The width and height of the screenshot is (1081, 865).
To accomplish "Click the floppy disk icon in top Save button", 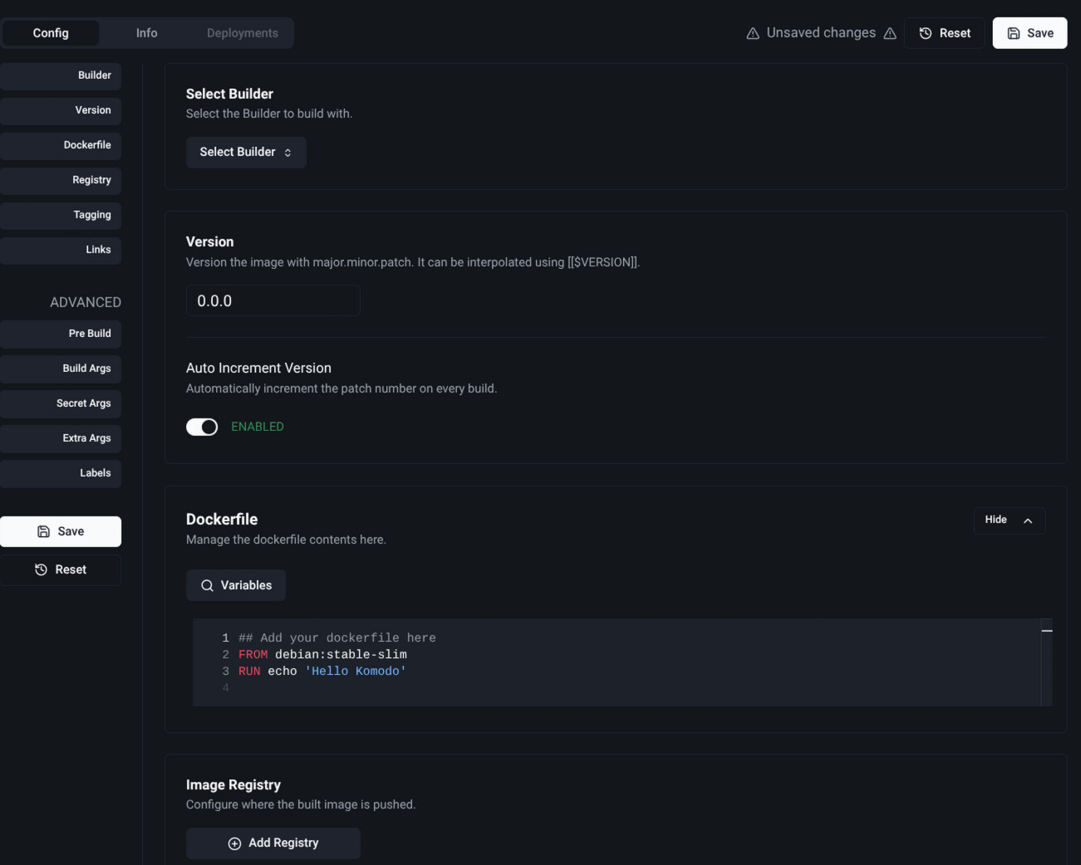I will (x=1013, y=33).
